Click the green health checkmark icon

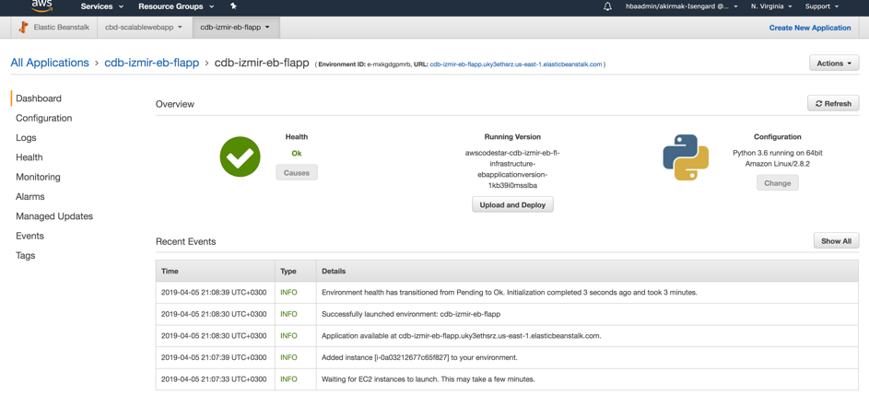240,157
